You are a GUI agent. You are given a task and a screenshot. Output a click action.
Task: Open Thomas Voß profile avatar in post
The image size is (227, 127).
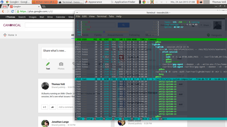point(45,86)
